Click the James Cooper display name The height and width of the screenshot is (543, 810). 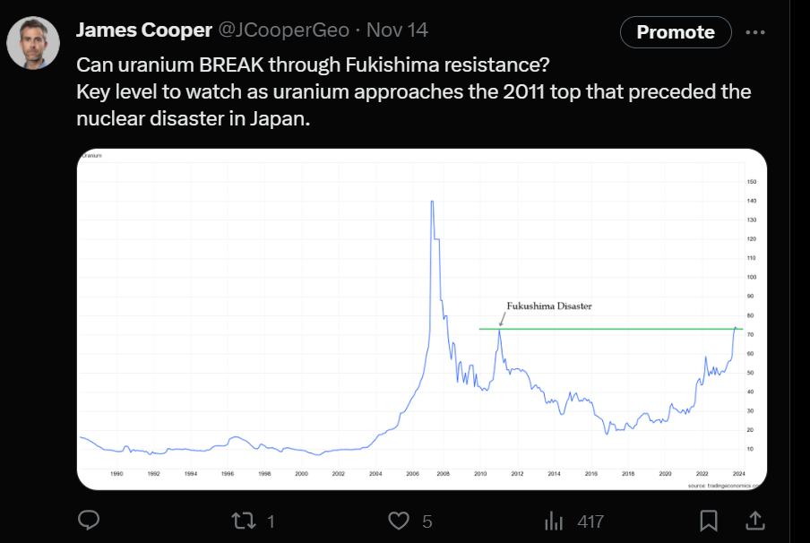coord(143,30)
